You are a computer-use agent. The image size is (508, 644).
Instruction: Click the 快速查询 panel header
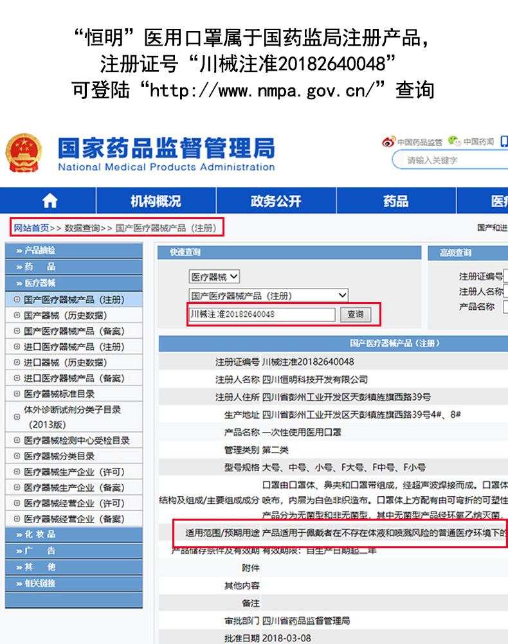point(289,252)
